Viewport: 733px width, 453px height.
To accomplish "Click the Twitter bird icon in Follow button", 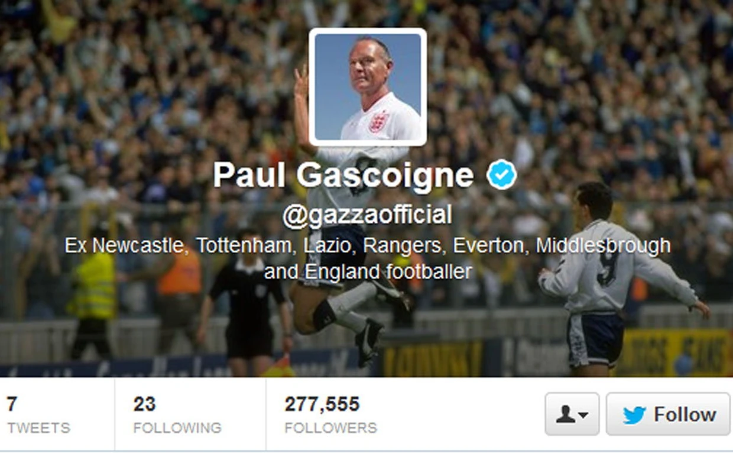I will tap(634, 415).
